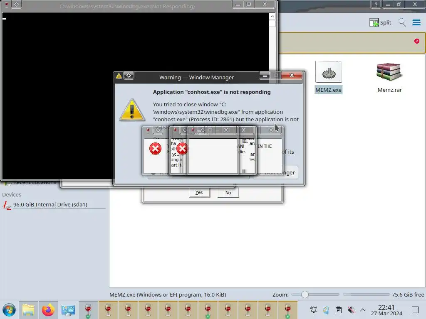Expand hidden system tray icons arrow

tap(363, 310)
